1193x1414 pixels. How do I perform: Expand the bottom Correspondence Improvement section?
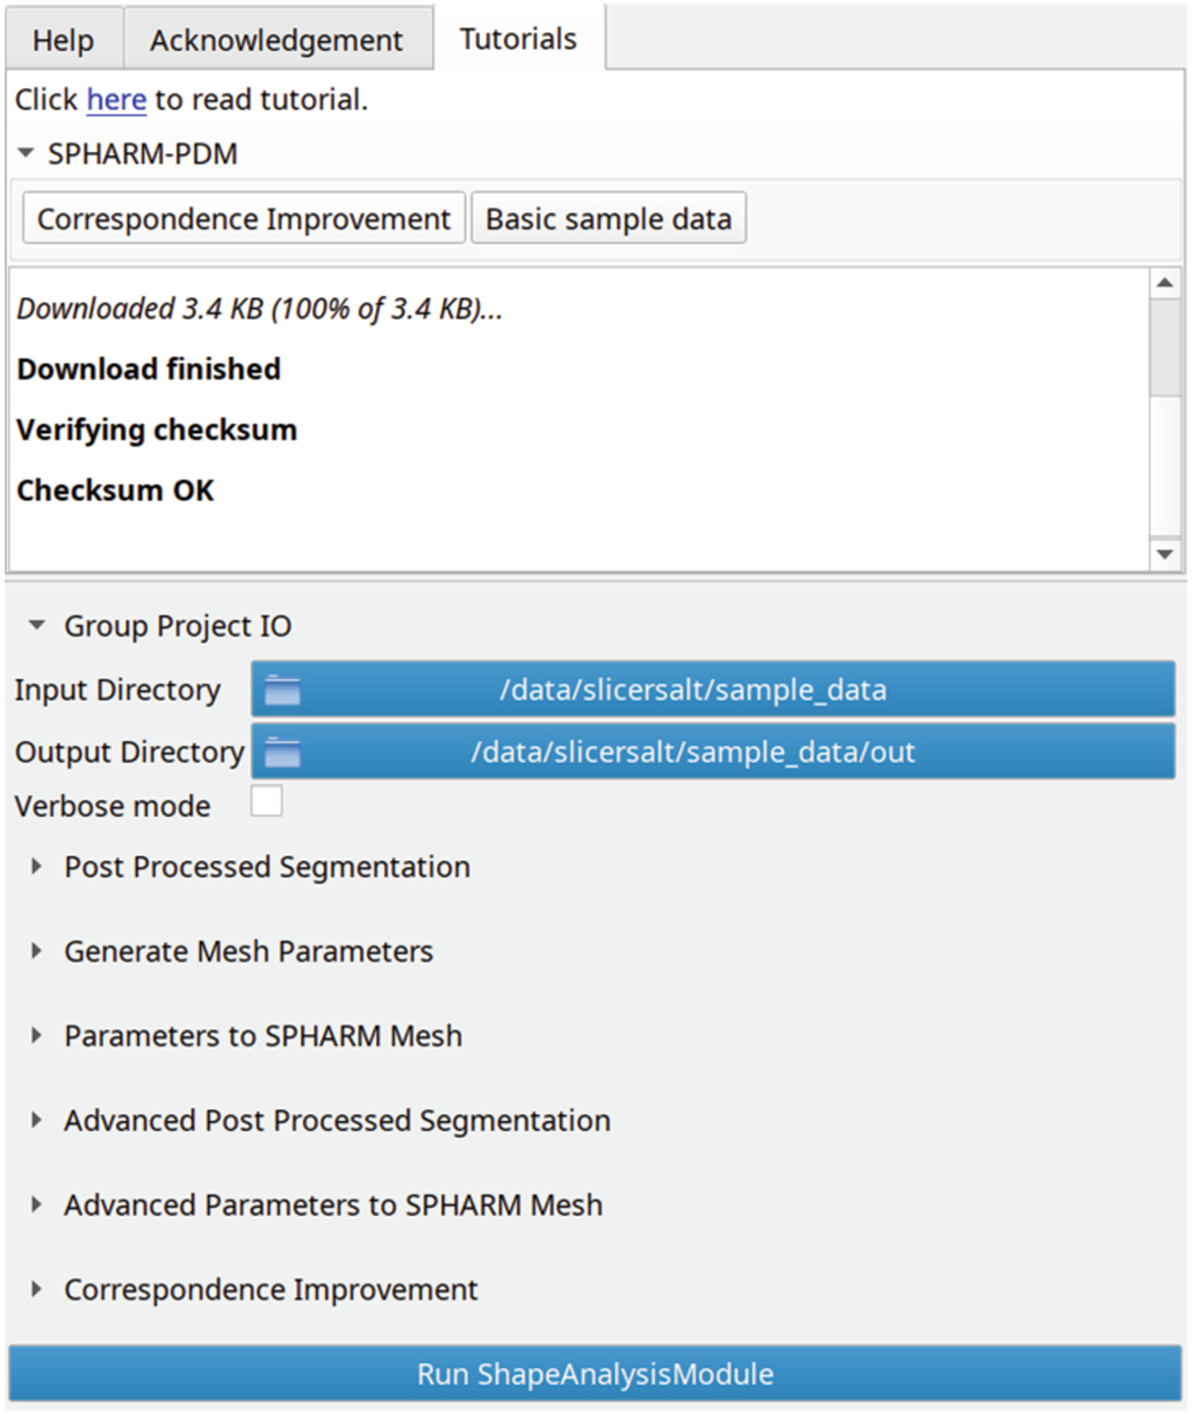(36, 1289)
